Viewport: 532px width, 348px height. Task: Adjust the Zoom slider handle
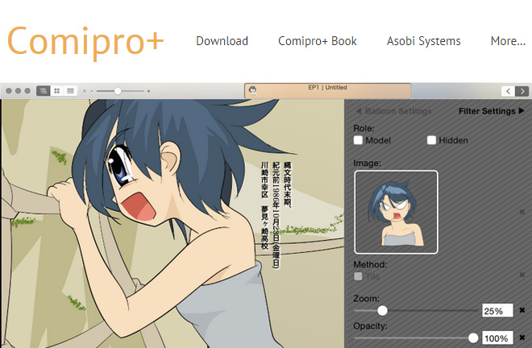tap(382, 310)
